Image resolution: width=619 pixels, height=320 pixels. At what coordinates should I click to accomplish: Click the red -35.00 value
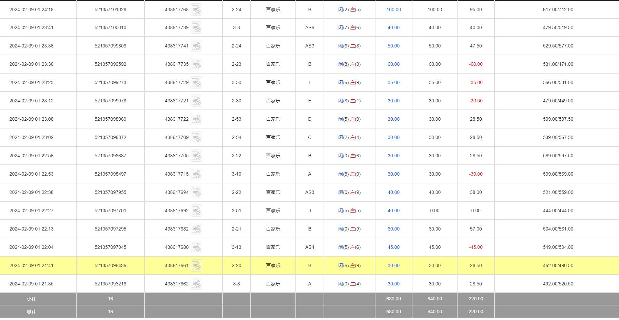tap(476, 82)
